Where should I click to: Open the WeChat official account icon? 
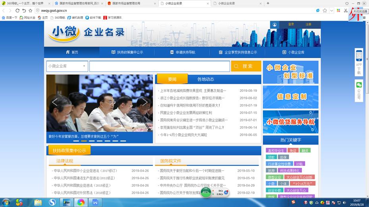click(x=359, y=85)
